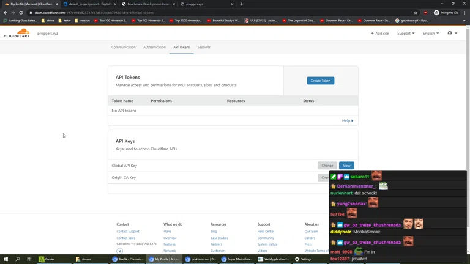
Task: Open the Community footer link
Action: click(x=266, y=238)
